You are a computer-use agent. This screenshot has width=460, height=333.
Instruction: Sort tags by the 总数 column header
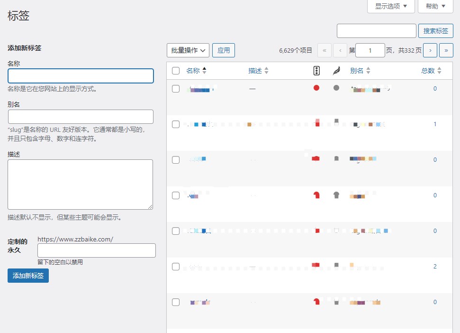427,71
